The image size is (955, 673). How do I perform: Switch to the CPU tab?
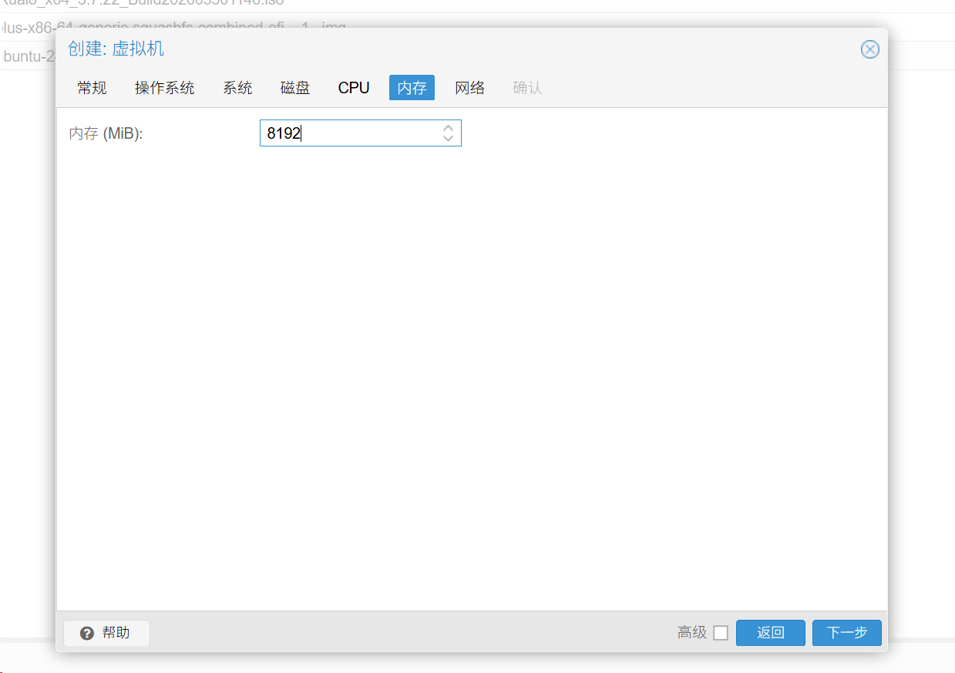point(354,88)
